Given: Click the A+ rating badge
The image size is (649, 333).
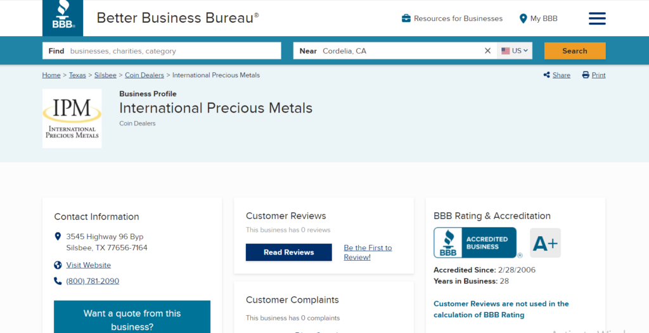Looking at the screenshot, I should [545, 243].
